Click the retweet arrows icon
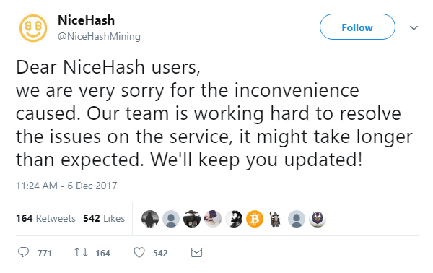The image size is (433, 273). click(x=81, y=252)
